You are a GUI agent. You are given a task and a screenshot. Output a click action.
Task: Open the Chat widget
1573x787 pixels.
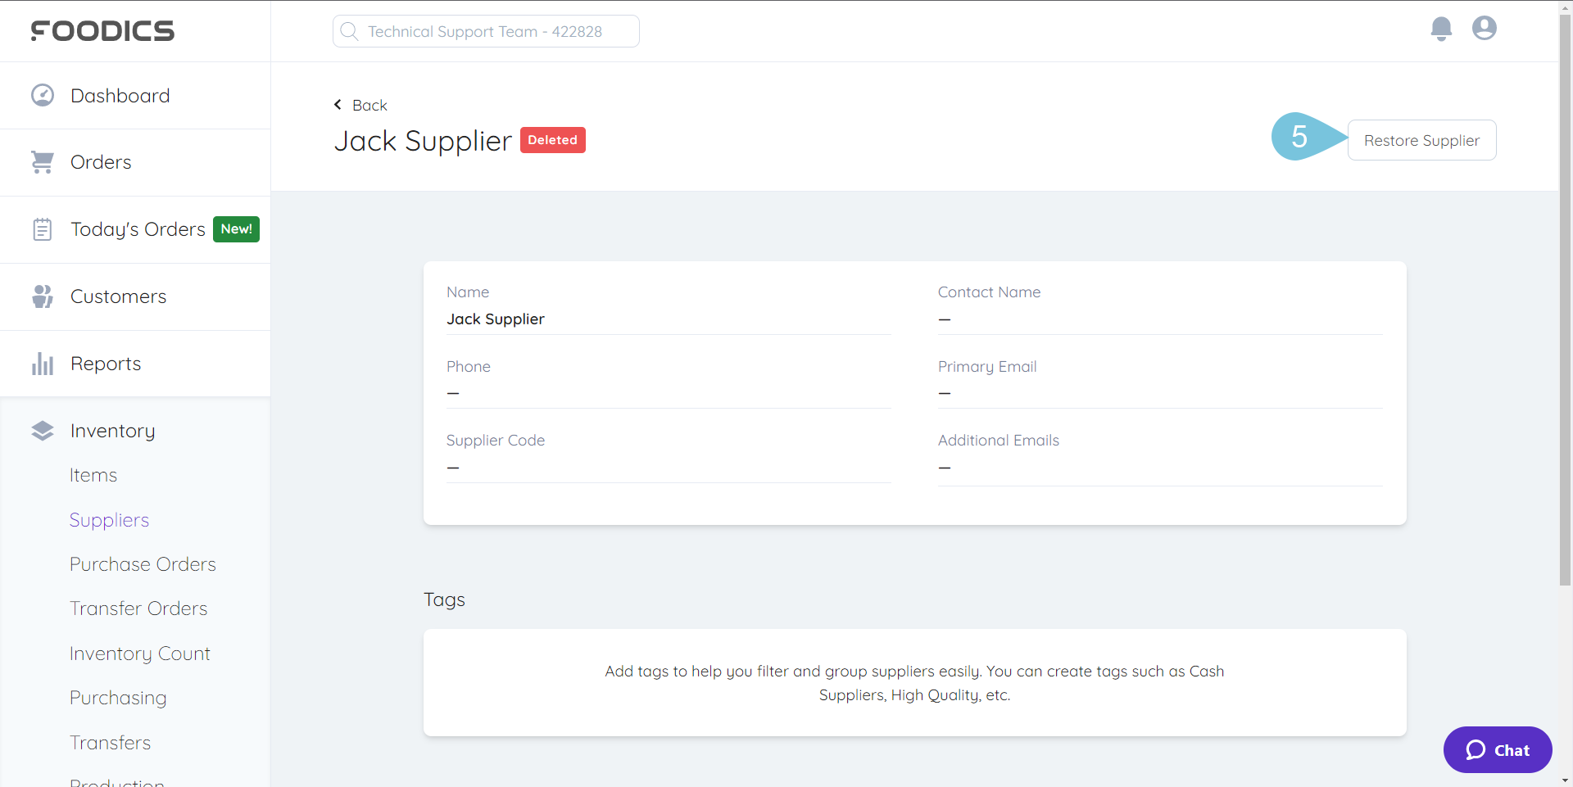click(1497, 749)
